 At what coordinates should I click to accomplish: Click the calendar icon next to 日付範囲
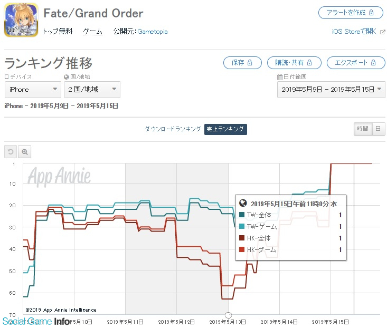pos(280,77)
